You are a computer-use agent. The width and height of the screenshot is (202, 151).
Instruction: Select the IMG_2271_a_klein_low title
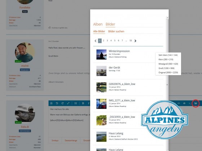122,100
